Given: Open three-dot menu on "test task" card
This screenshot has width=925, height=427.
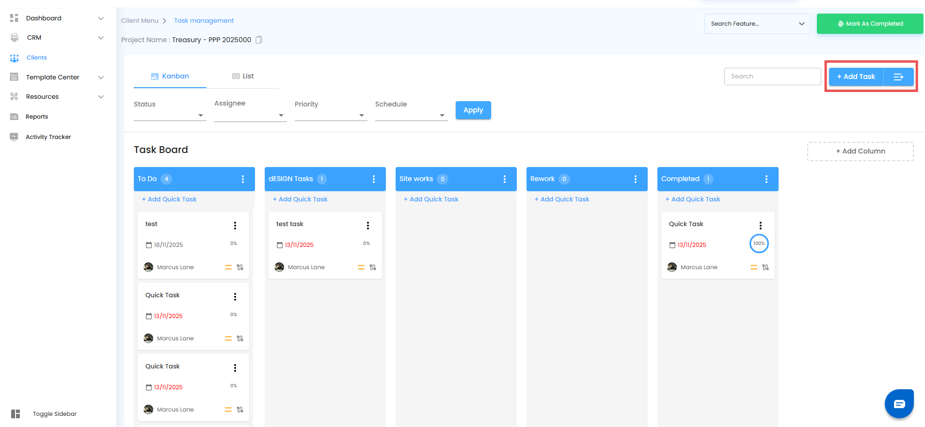Looking at the screenshot, I should tap(368, 226).
